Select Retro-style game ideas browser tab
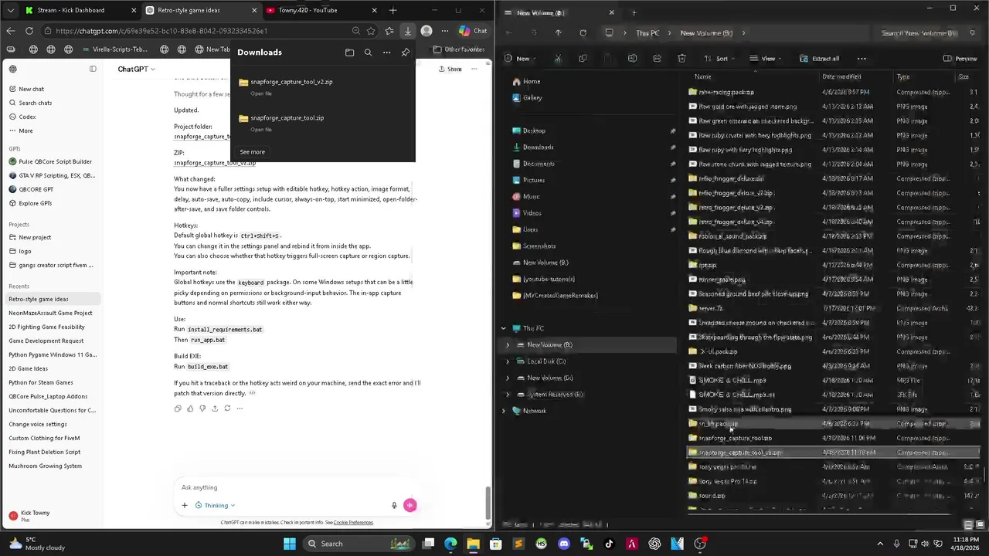This screenshot has height=556, width=989. [200, 10]
